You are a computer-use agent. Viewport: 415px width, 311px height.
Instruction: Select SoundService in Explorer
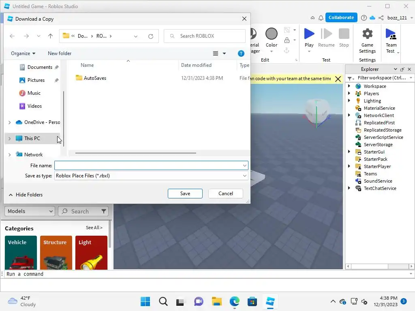378,181
